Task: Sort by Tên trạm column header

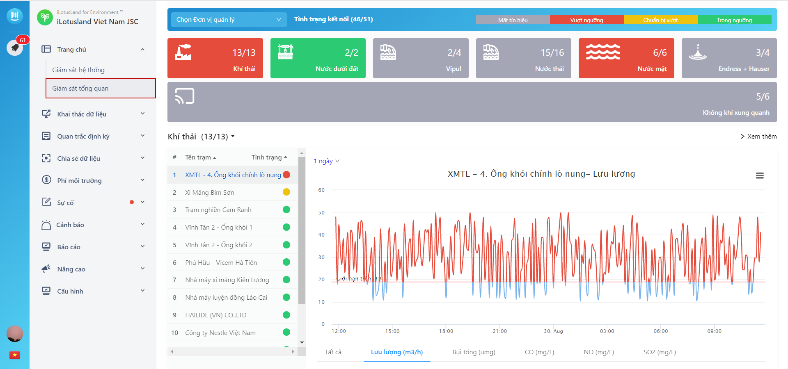Action: (201, 157)
